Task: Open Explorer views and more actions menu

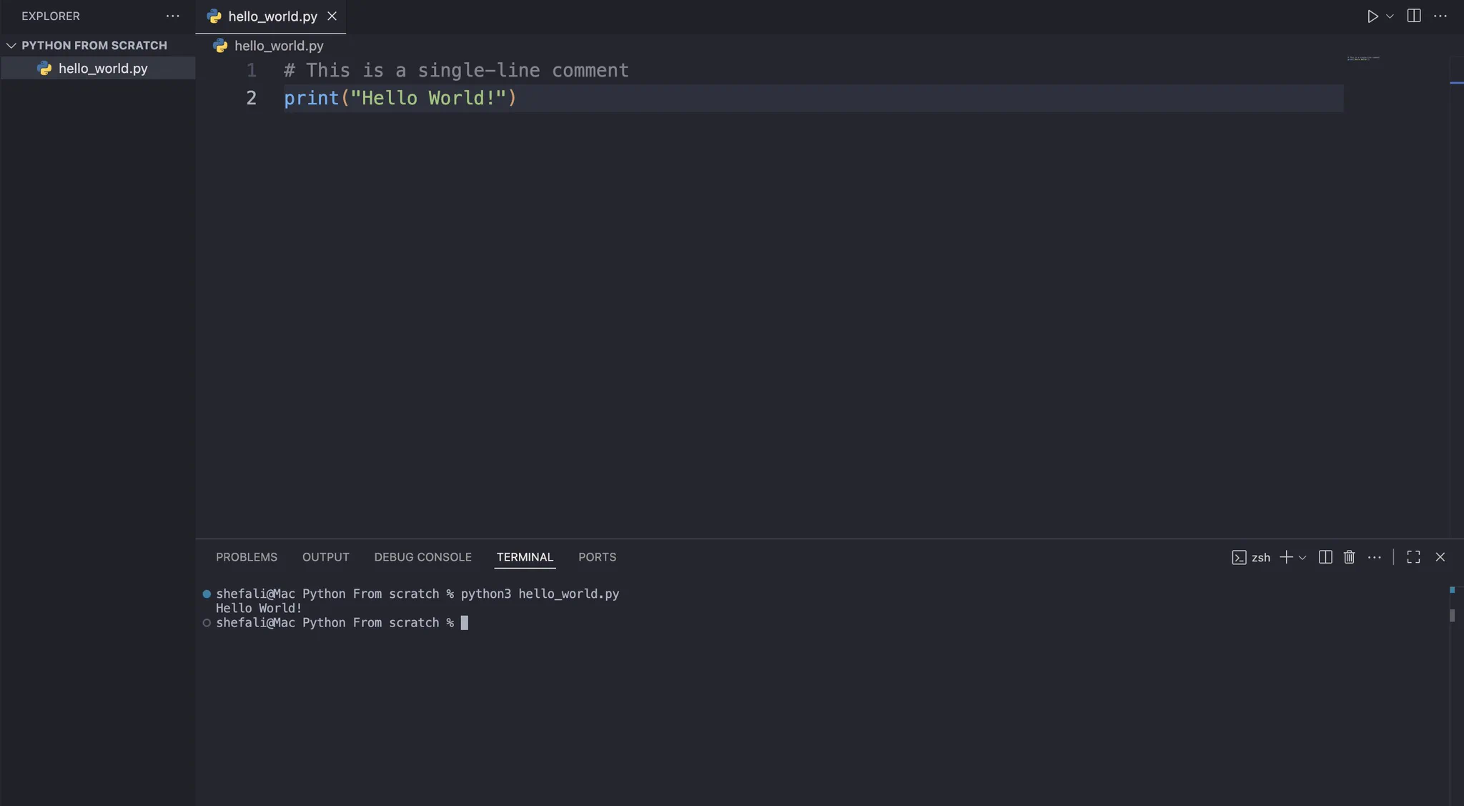Action: click(x=173, y=16)
